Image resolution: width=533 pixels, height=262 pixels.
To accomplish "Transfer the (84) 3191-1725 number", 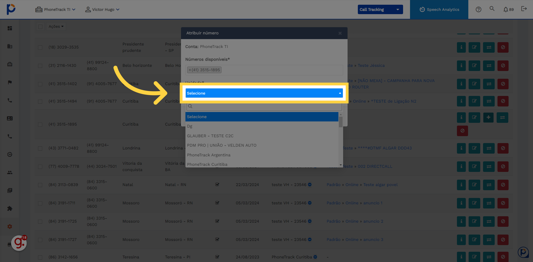I will click(x=489, y=222).
